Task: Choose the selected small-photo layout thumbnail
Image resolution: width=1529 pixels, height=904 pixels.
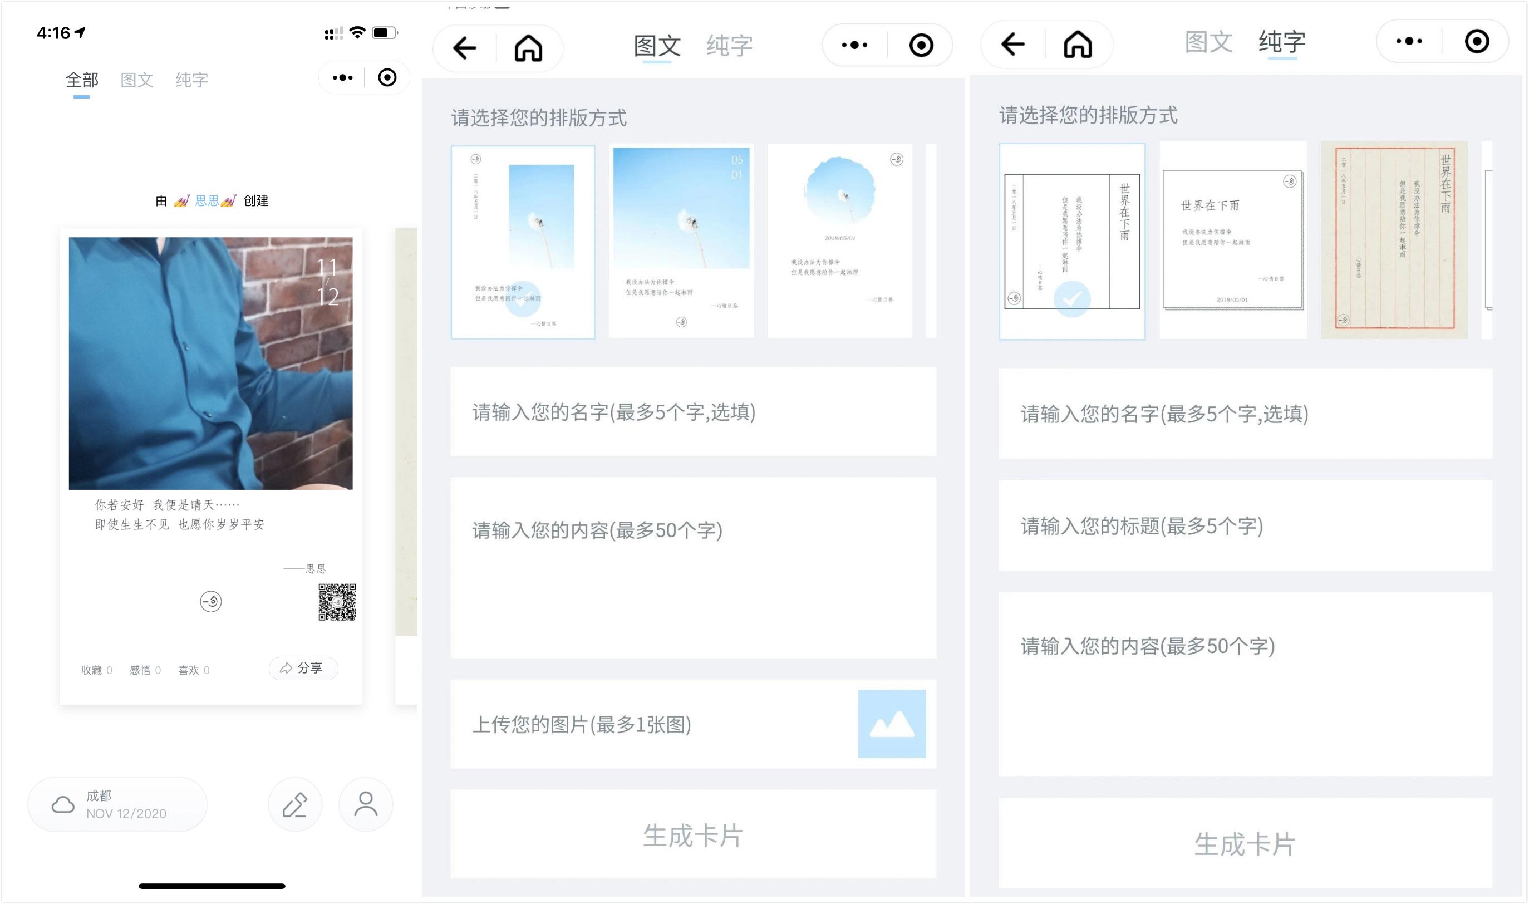Action: point(523,242)
